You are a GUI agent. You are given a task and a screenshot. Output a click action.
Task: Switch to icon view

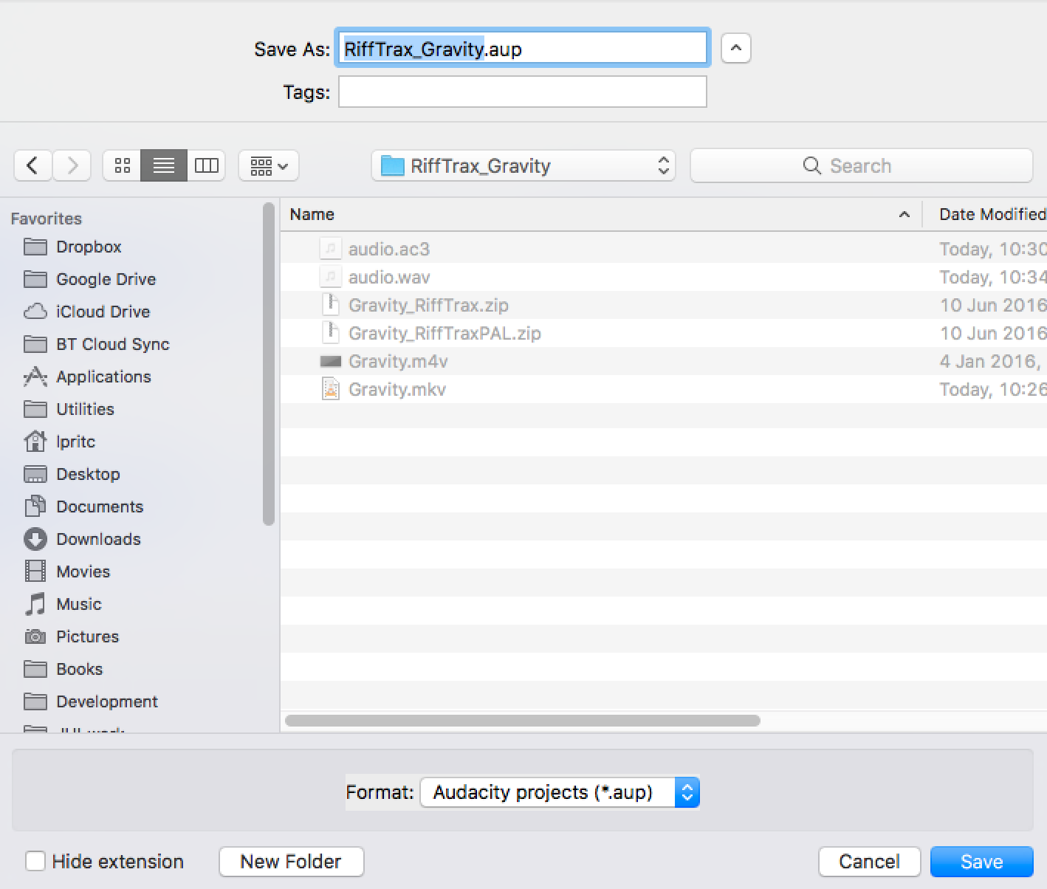point(122,165)
